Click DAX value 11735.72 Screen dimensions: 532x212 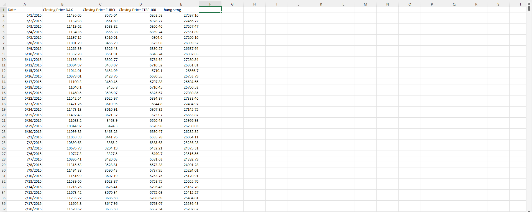tap(62, 198)
